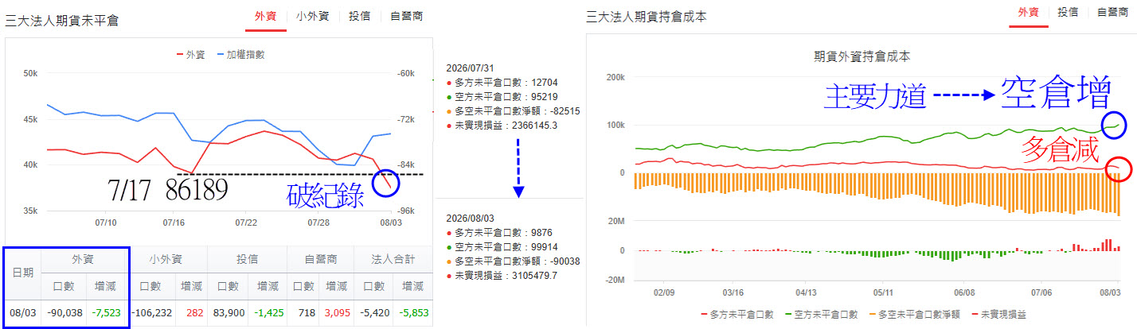The width and height of the screenshot is (1137, 329).
Task: Select 外資 tab in 期貨持倉成本 panel
Action: [x=1029, y=12]
